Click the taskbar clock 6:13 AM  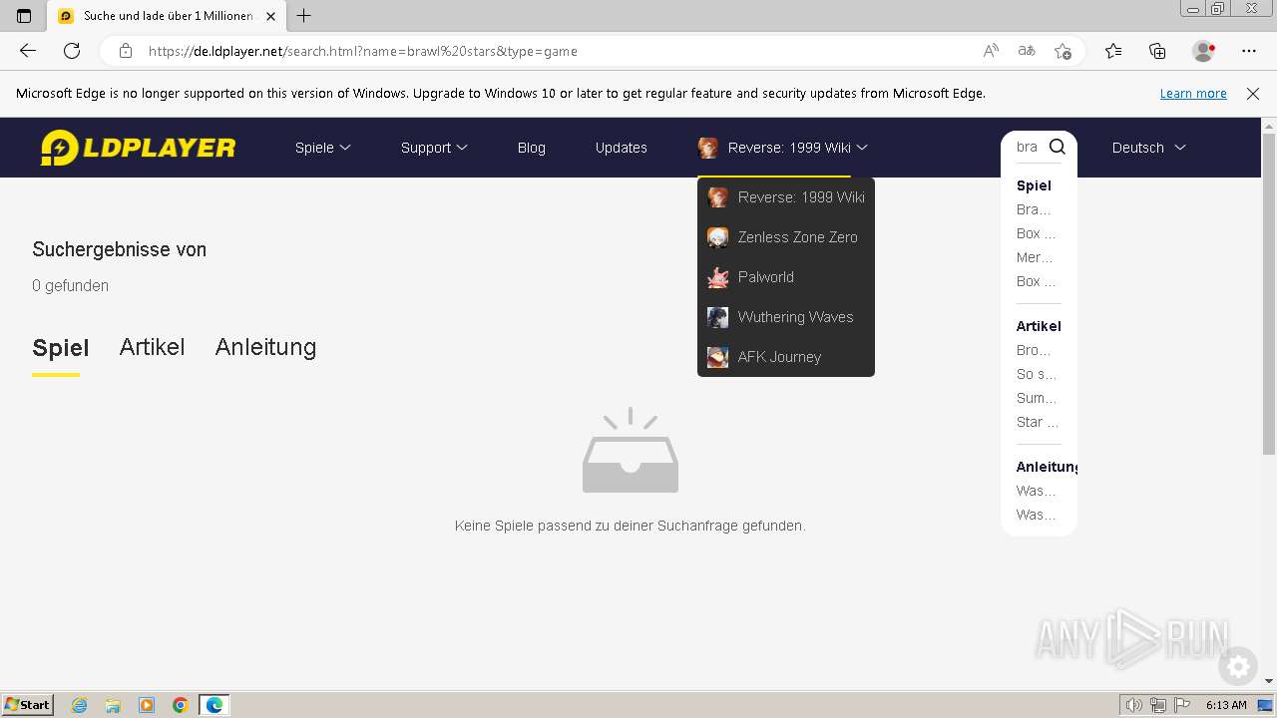coord(1226,705)
